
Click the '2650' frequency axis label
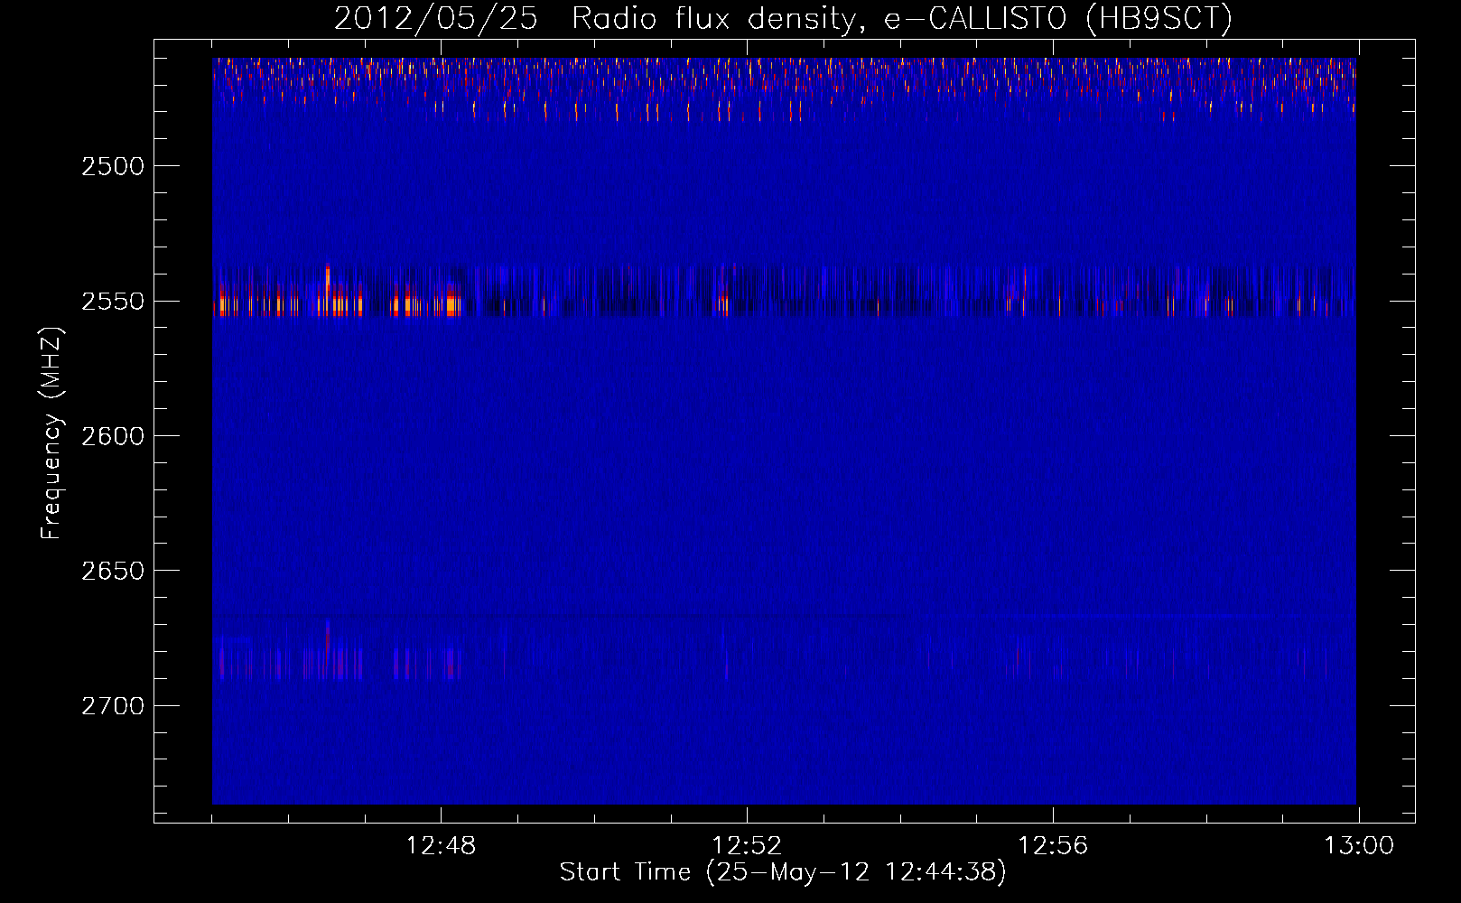click(x=113, y=571)
